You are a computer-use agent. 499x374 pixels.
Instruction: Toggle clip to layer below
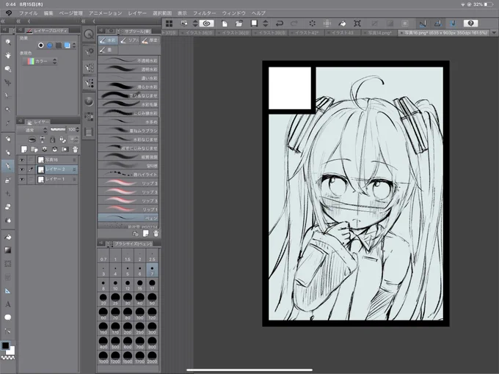tap(32, 139)
